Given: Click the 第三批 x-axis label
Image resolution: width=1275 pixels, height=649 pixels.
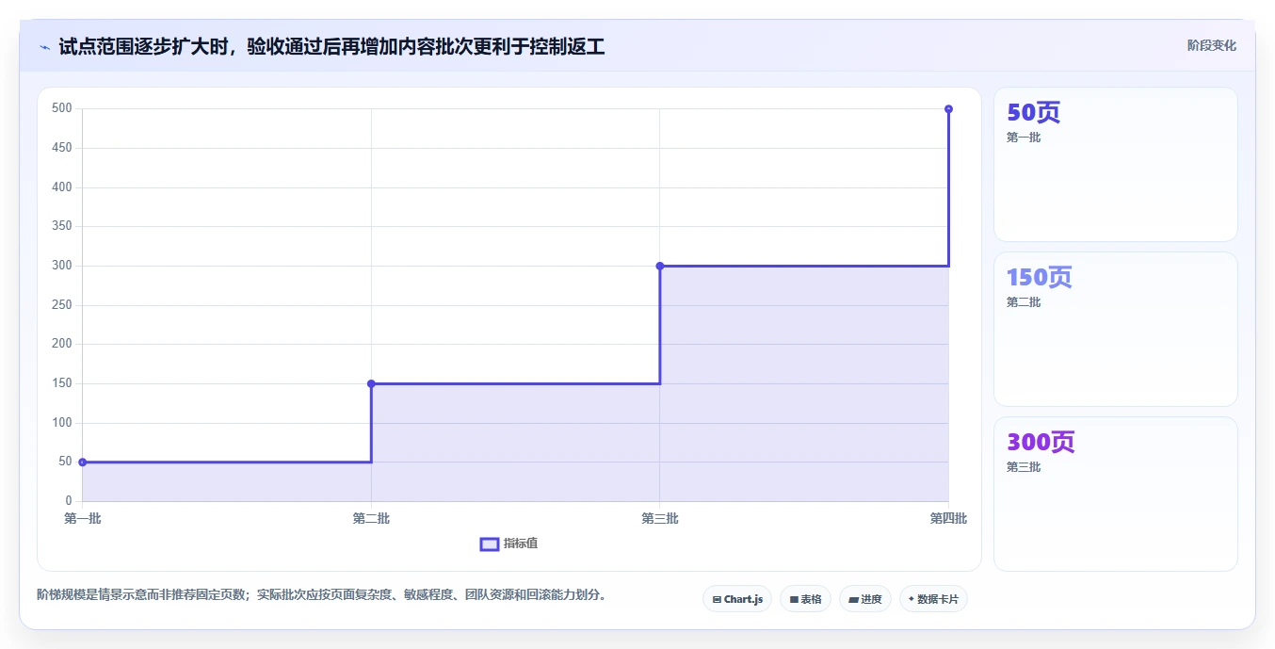Looking at the screenshot, I should (660, 518).
